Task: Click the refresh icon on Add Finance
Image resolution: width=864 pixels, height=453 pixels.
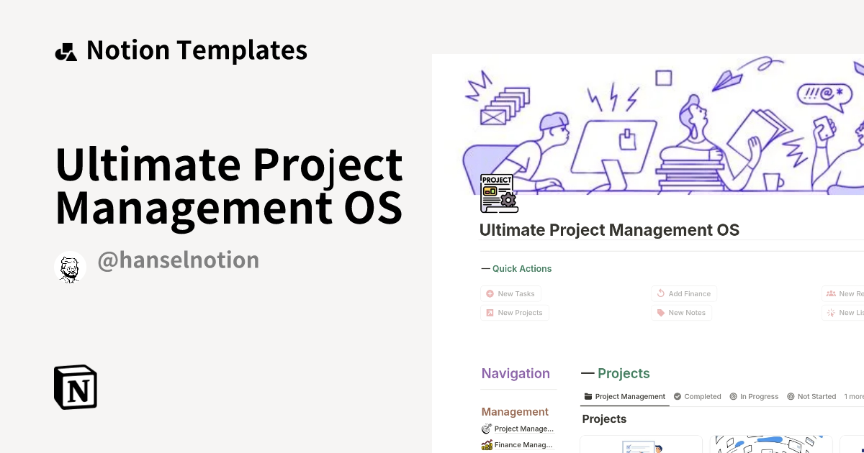Action: click(x=660, y=293)
